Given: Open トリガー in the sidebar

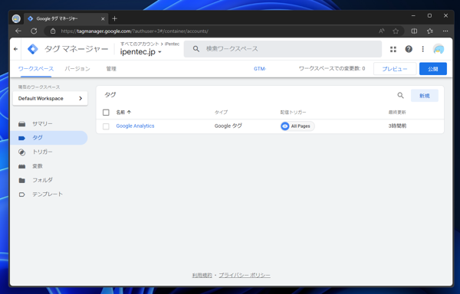Looking at the screenshot, I should [x=49, y=152].
